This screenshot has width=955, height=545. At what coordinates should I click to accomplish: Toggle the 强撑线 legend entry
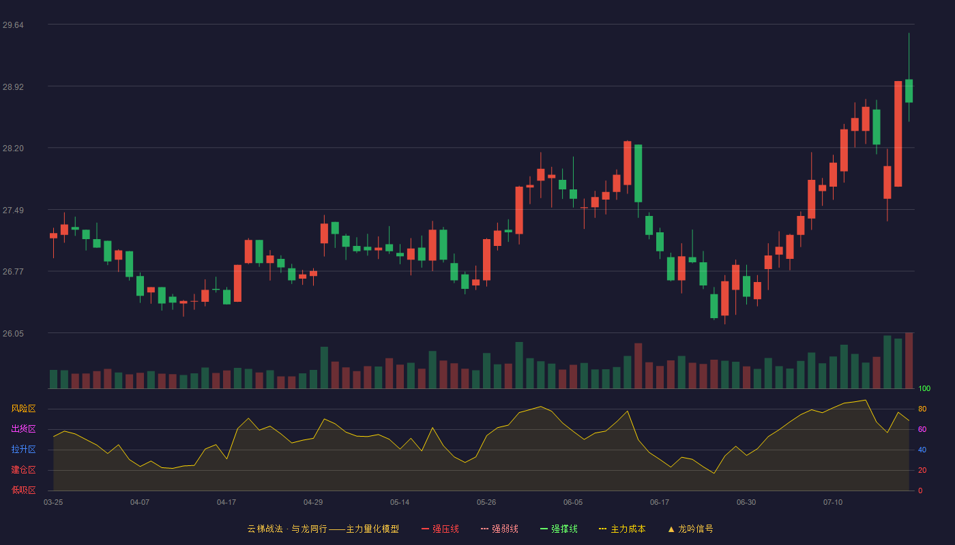point(559,529)
